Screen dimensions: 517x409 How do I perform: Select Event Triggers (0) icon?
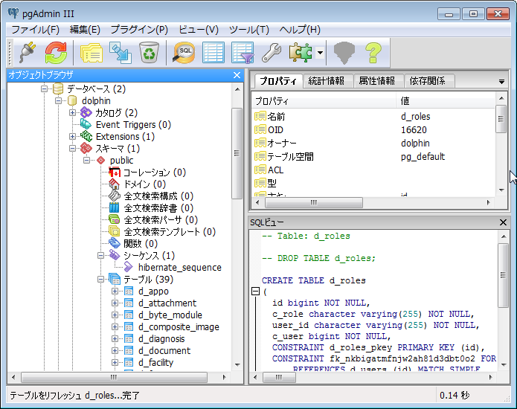86,125
